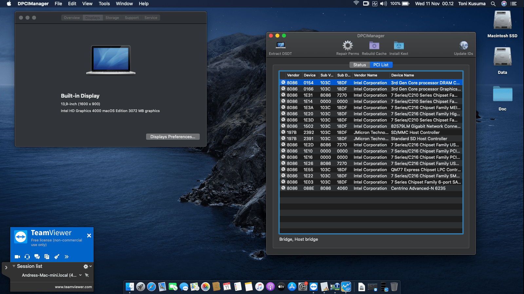
Task: Start TeamViewer video camera icon
Action: click(x=17, y=257)
